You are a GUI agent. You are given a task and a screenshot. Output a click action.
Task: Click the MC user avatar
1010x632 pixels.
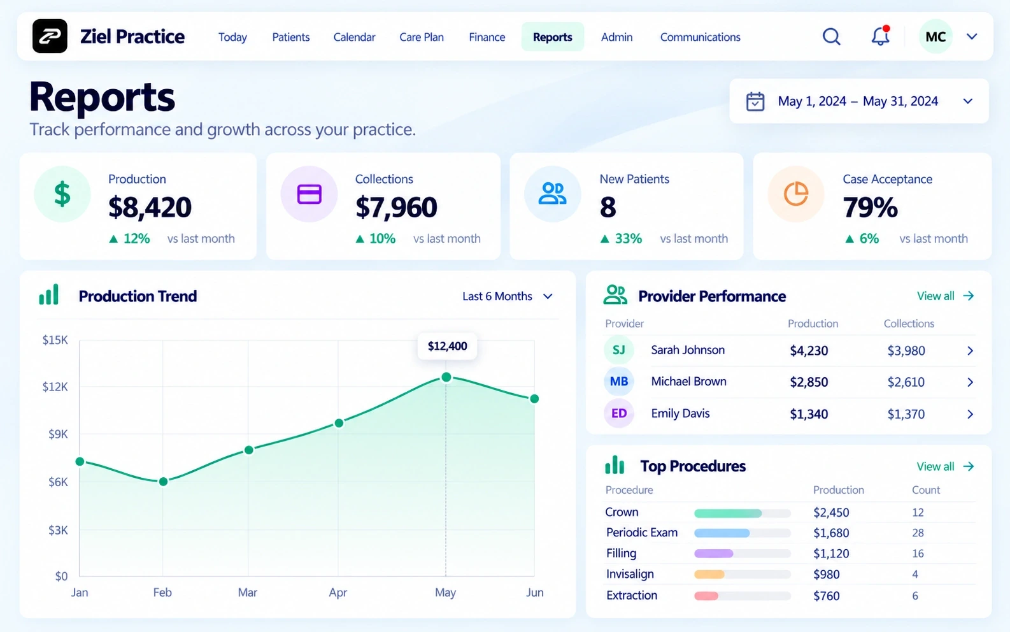pos(935,36)
